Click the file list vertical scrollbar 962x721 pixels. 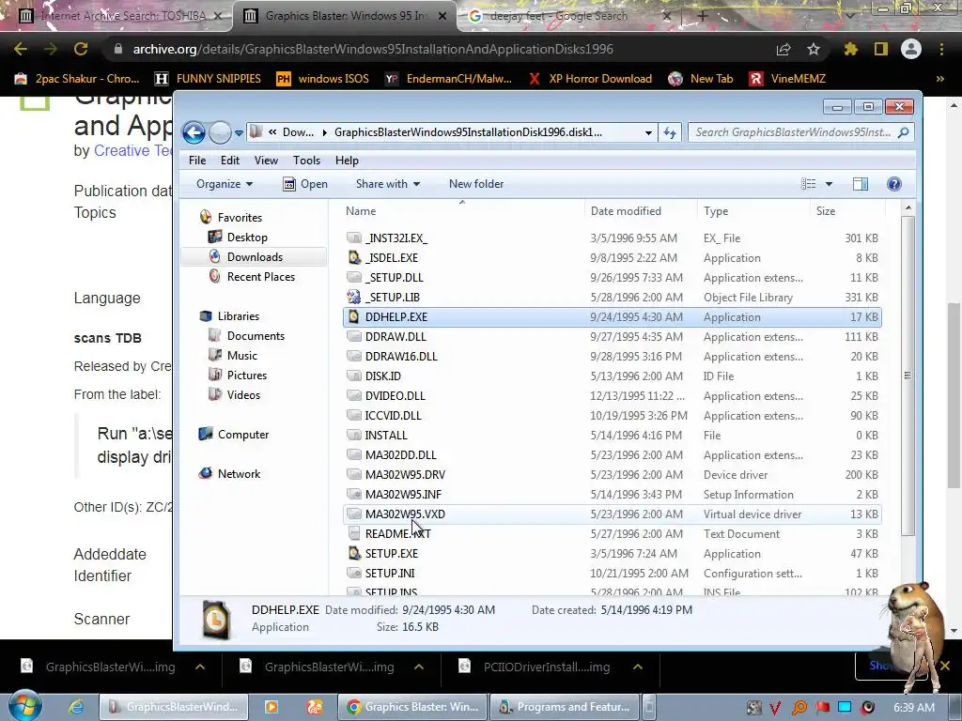[908, 376]
